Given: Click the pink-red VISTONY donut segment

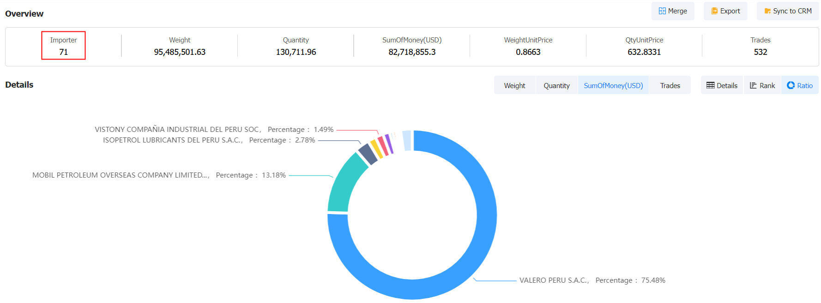Looking at the screenshot, I should tap(383, 146).
